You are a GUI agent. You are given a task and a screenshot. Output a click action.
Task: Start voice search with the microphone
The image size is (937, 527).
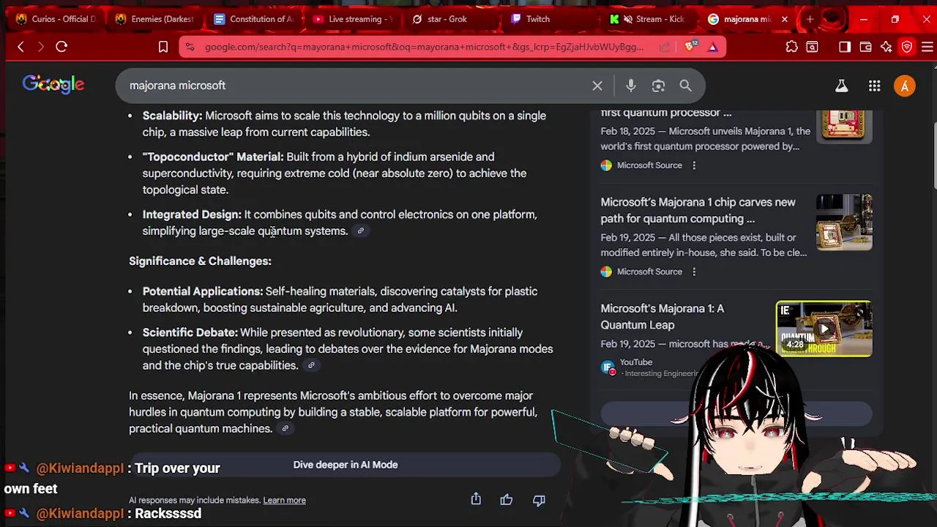pos(630,86)
